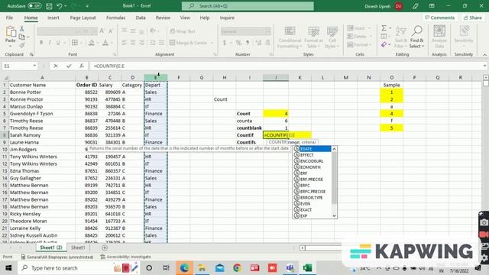The image size is (489, 275).
Task: Click the Percent Style icon
Action: coord(238,43)
